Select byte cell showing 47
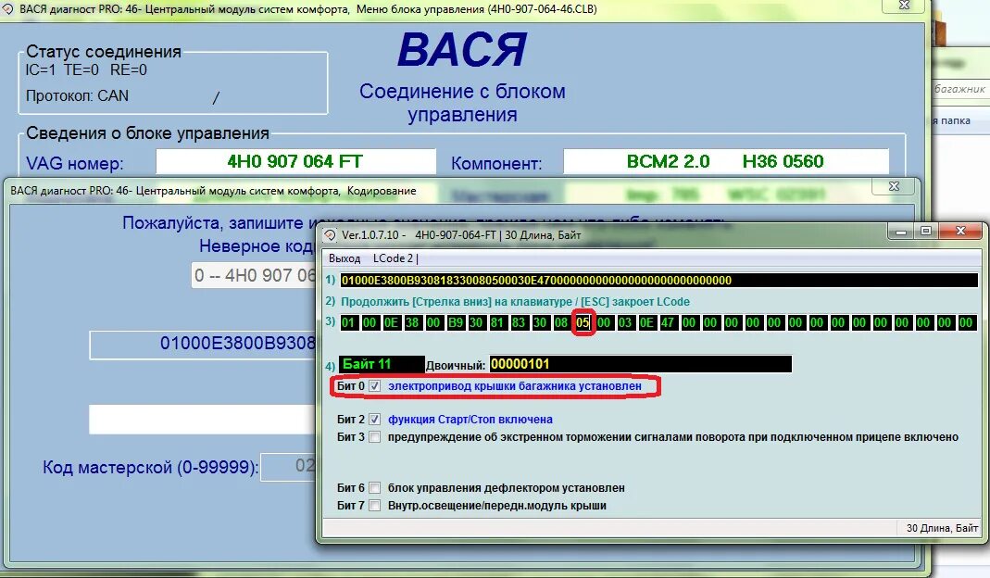The height and width of the screenshot is (578, 990). coord(668,322)
